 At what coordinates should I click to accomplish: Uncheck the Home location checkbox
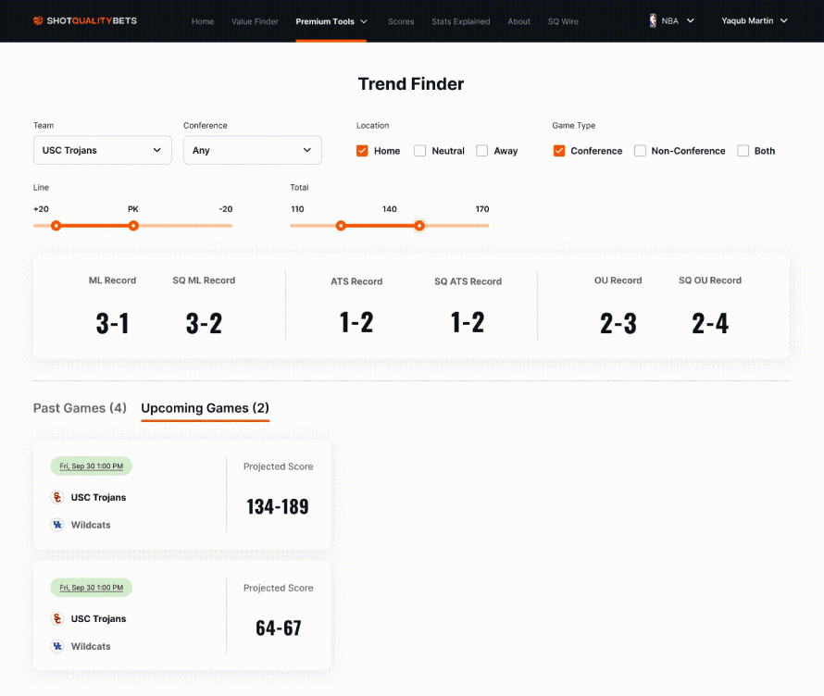point(362,151)
